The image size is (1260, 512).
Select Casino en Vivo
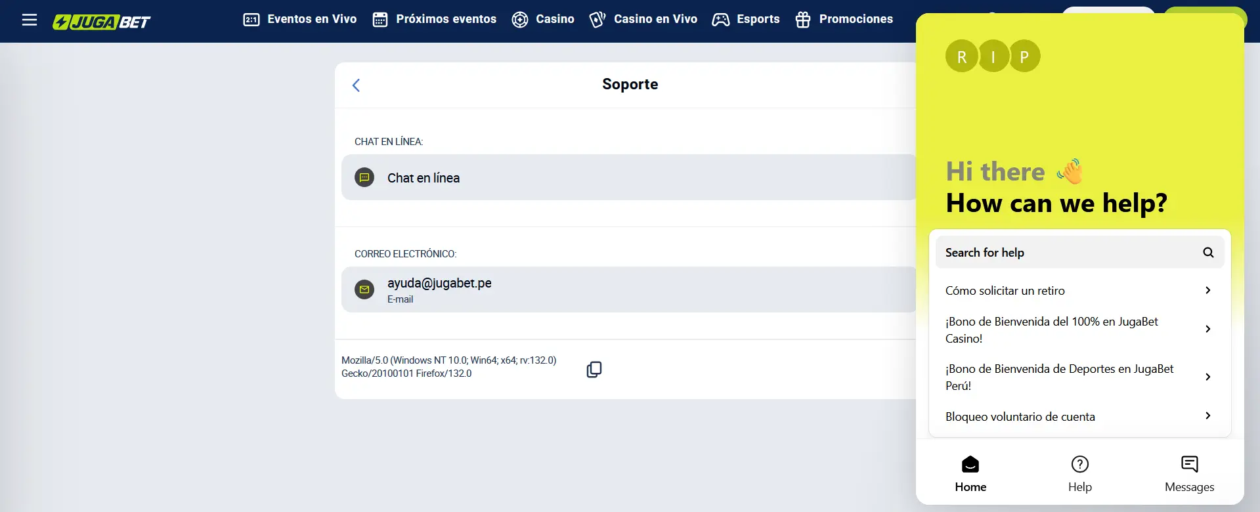coord(643,19)
